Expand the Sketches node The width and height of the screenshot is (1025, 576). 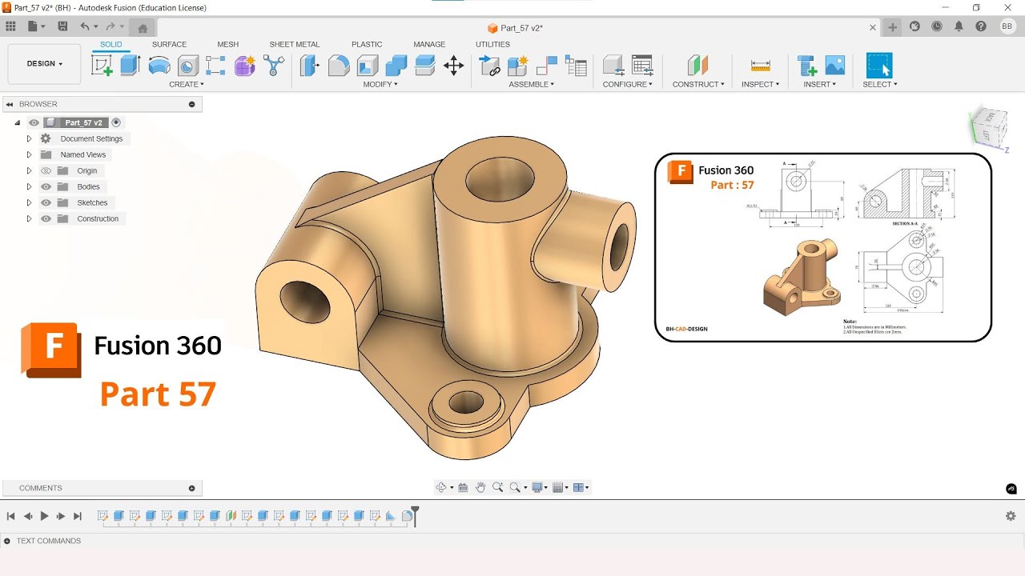coord(29,202)
